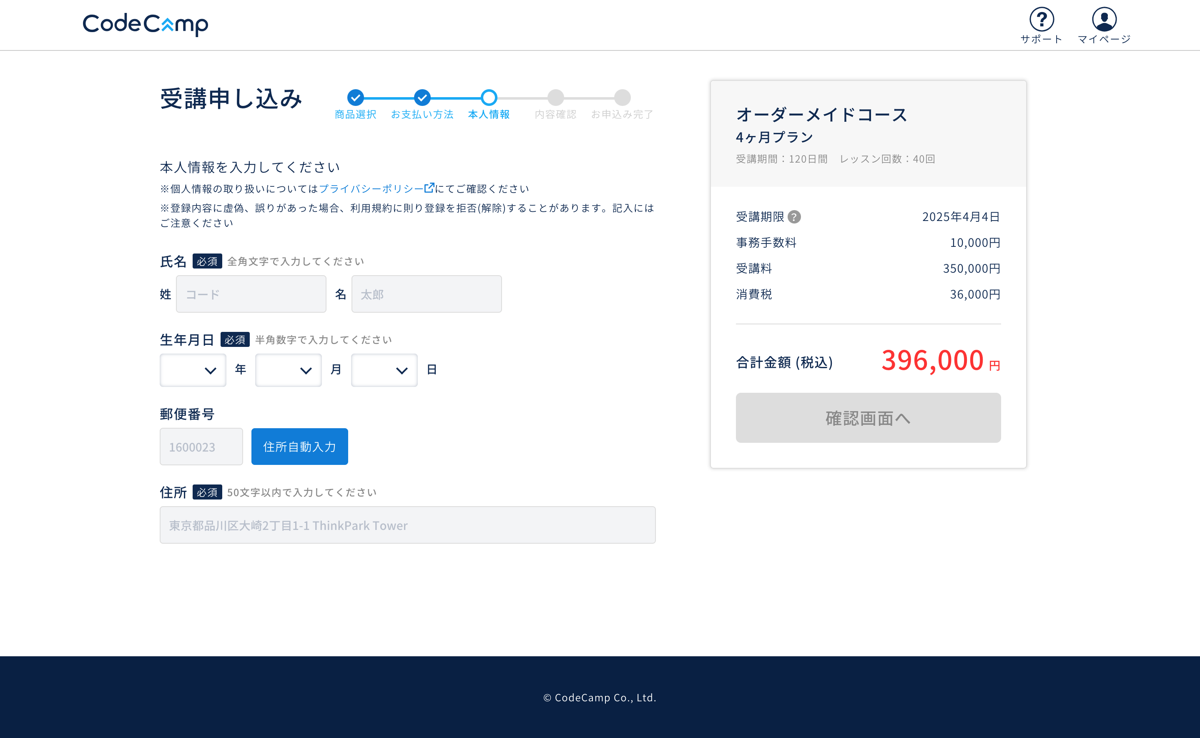
Task: Click the 内容確認 step circle
Action: point(555,98)
